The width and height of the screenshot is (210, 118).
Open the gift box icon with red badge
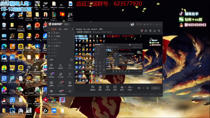click(141, 31)
